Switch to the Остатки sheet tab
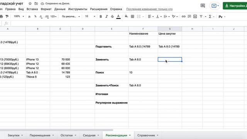This screenshot has width=247, height=139. pyautogui.click(x=66, y=135)
